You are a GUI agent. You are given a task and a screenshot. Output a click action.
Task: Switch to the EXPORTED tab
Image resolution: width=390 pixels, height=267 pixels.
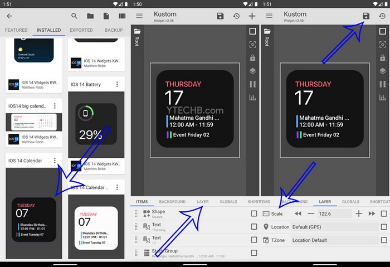coord(81,30)
